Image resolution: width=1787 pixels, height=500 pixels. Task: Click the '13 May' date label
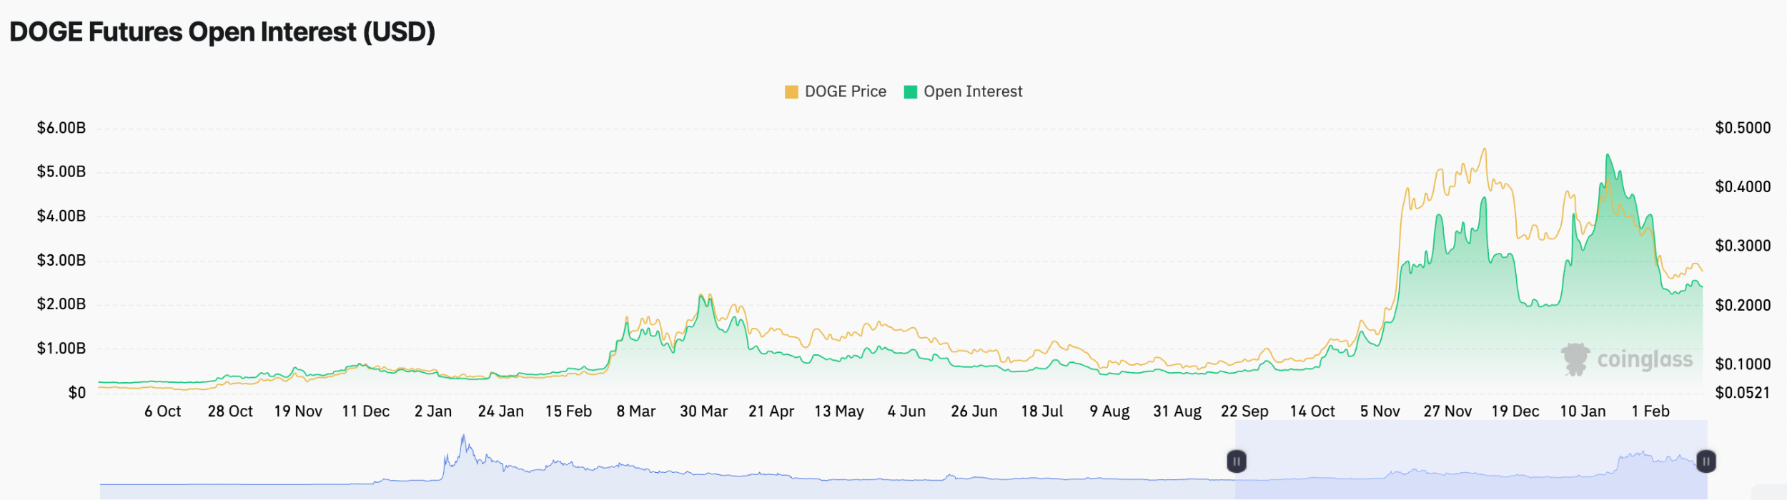[839, 411]
